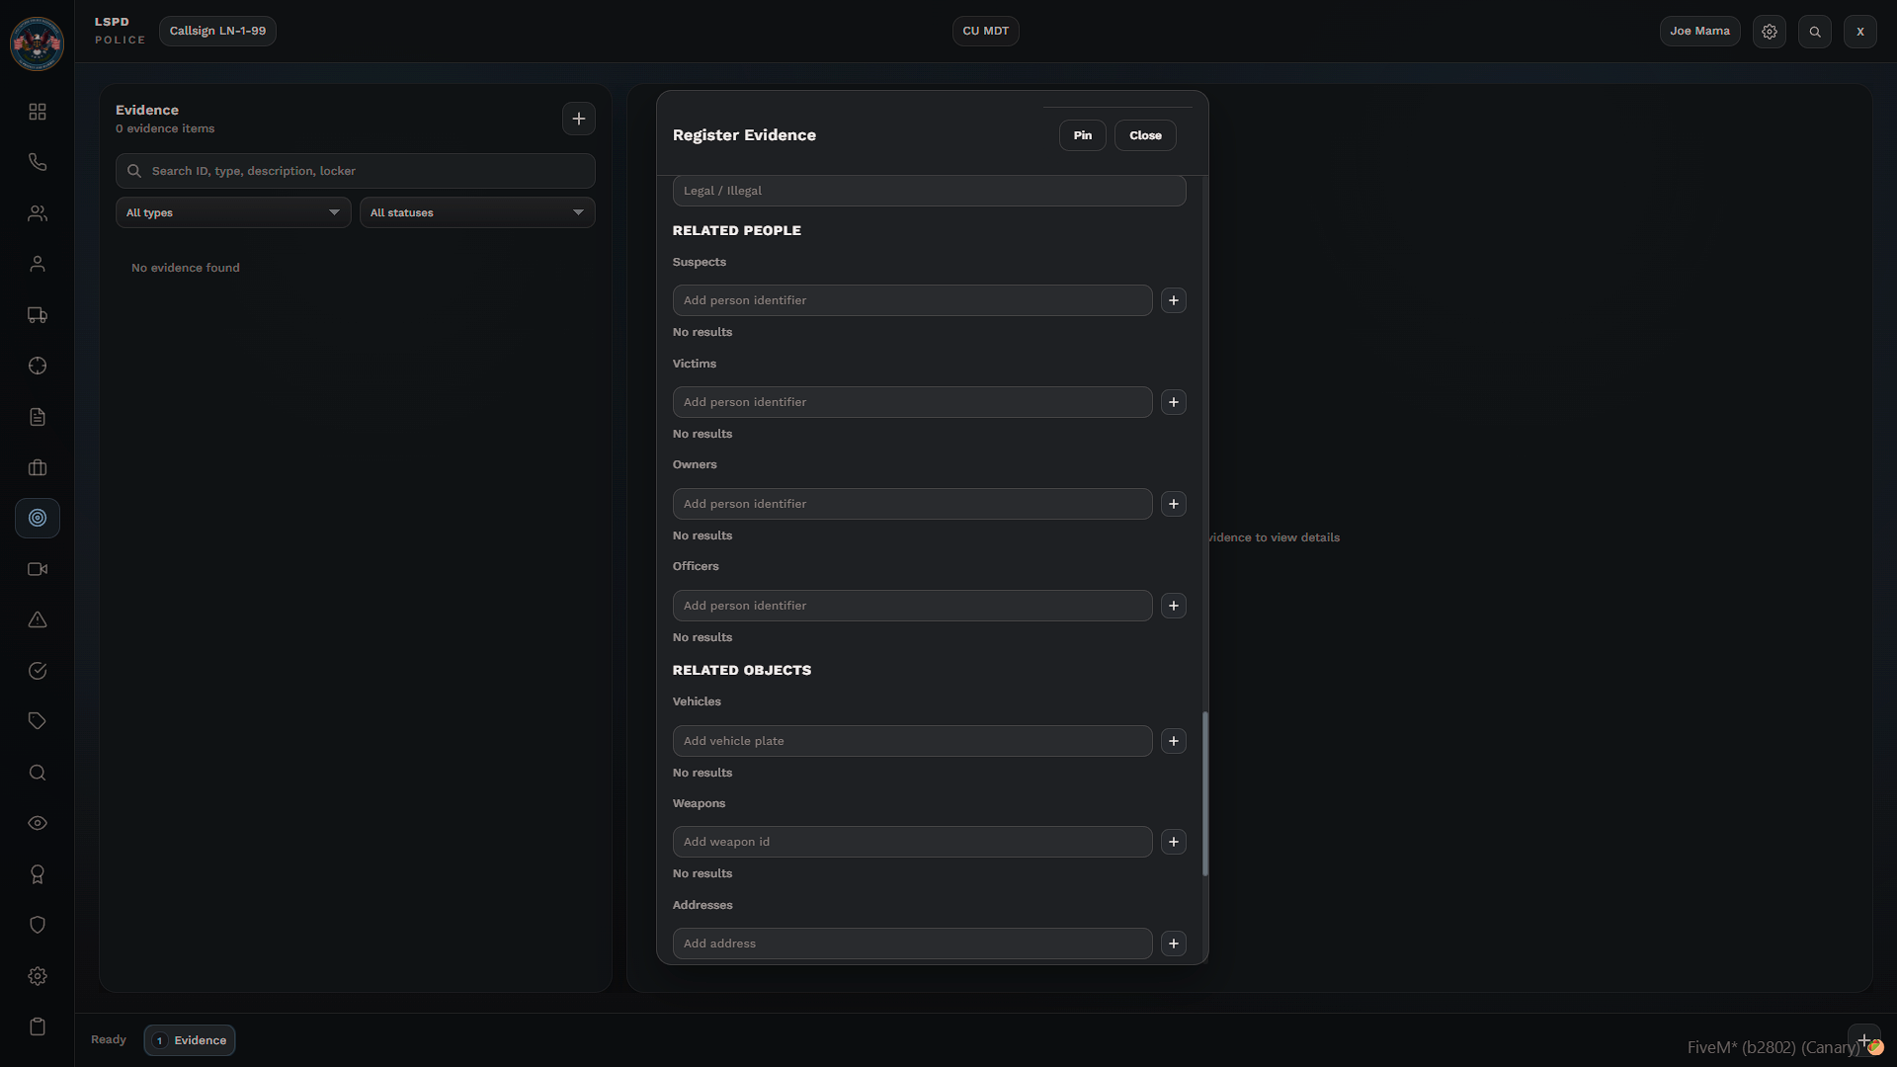The width and height of the screenshot is (1897, 1067).
Task: Open the phone calls sidebar icon
Action: click(38, 162)
